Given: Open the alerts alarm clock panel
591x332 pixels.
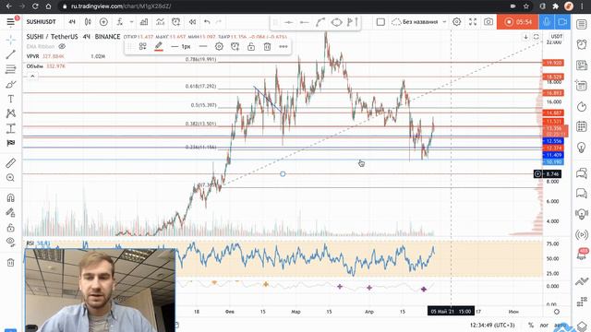Looking at the screenshot, I should 582,44.
